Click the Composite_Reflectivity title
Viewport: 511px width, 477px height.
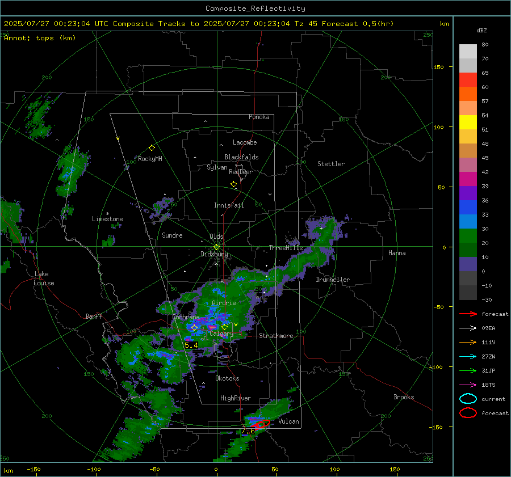[255, 9]
